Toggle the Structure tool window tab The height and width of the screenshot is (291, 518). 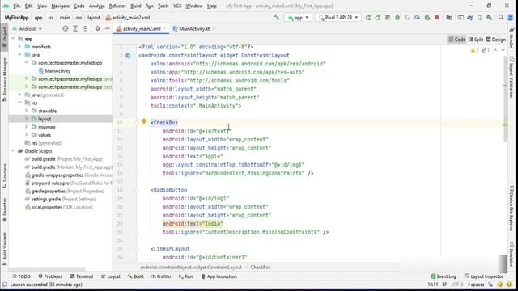pyautogui.click(x=5, y=175)
